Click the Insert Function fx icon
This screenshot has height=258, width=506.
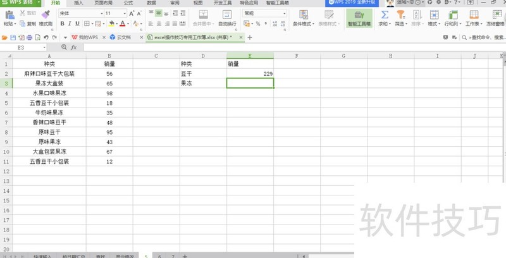point(73,47)
